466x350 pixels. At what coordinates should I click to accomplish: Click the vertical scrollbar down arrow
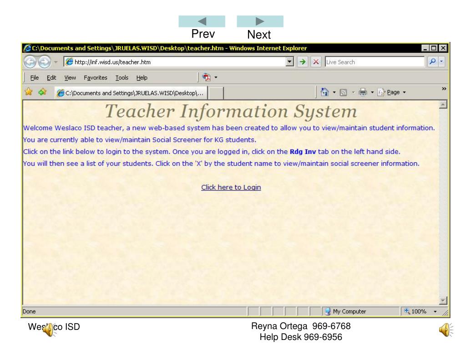tap(443, 300)
